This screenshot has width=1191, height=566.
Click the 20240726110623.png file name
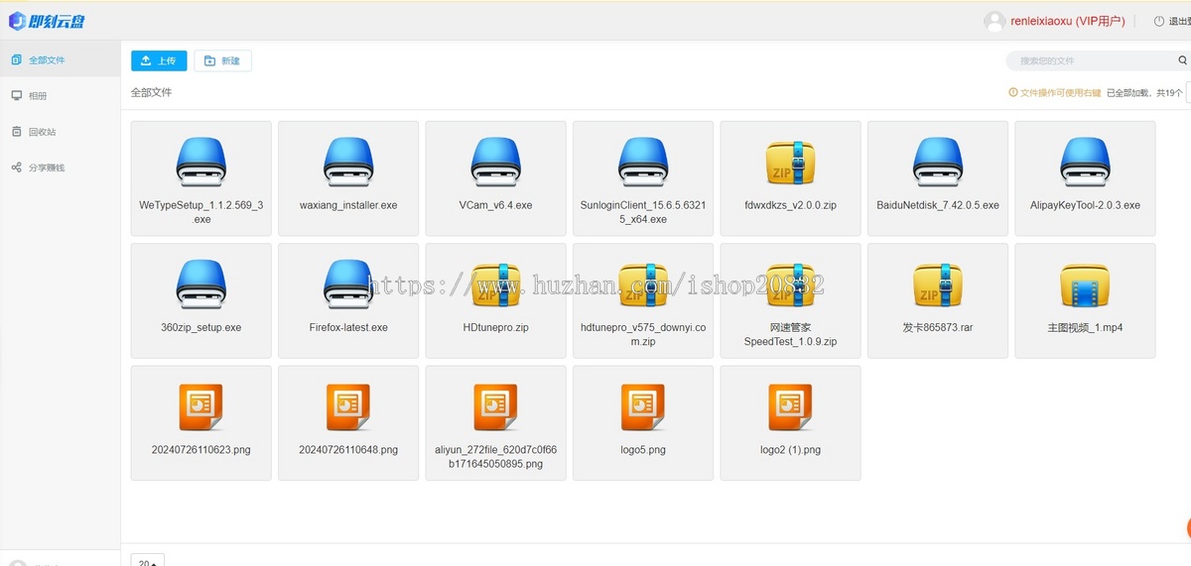[201, 450]
